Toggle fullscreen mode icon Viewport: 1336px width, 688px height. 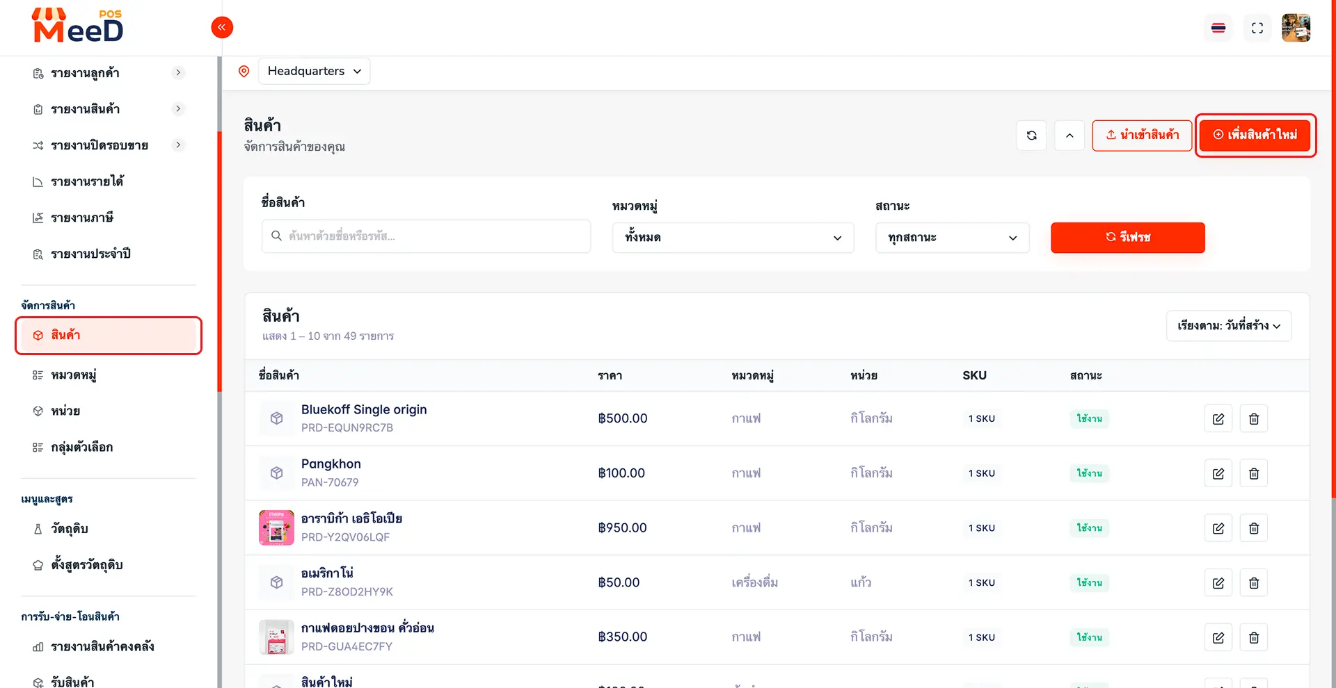coord(1257,28)
